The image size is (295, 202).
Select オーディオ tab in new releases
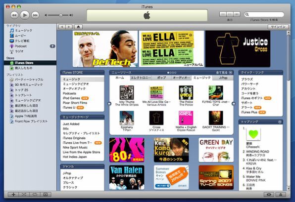click(x=181, y=78)
